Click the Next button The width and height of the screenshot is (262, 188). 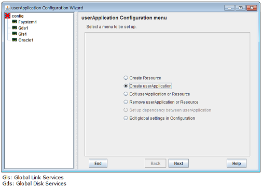pyautogui.click(x=178, y=163)
